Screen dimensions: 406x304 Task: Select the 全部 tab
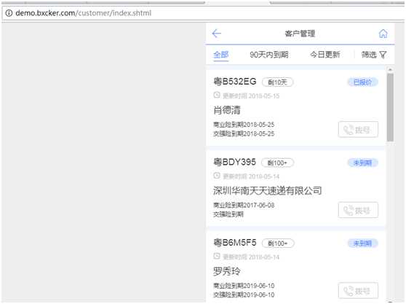pos(221,55)
